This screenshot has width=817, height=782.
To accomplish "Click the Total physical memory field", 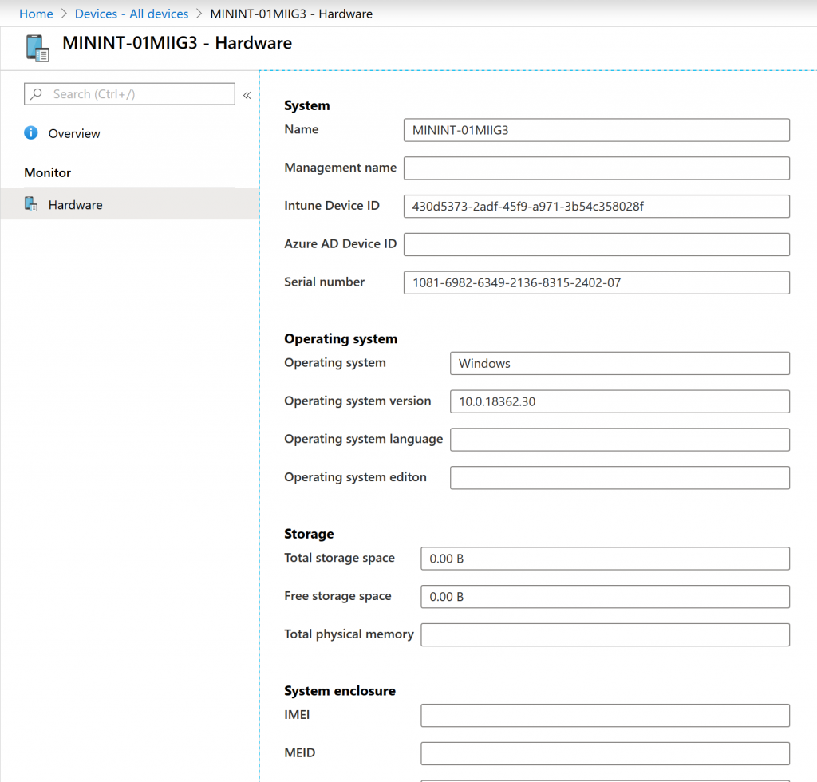I will (604, 634).
